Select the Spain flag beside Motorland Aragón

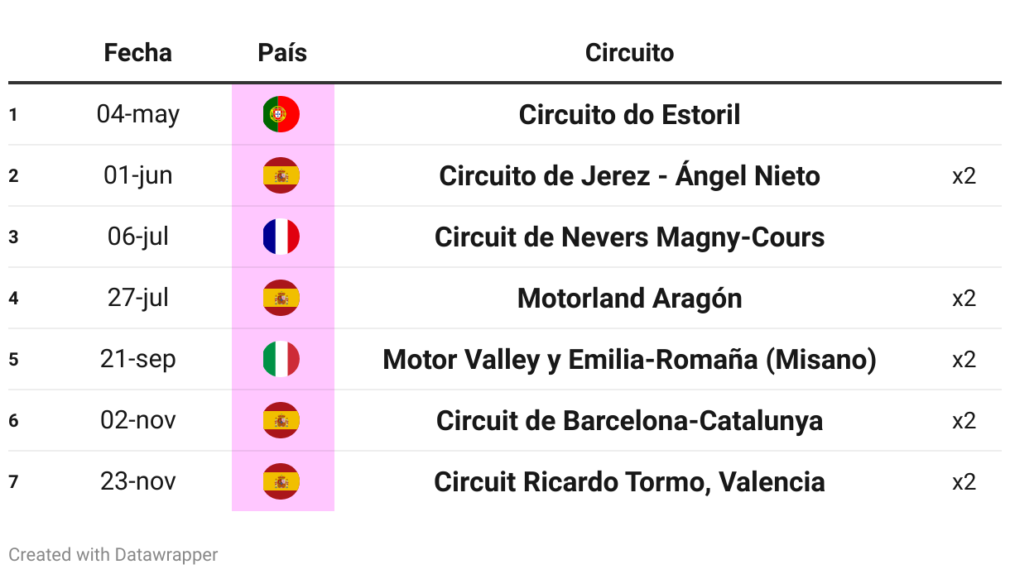point(281,298)
